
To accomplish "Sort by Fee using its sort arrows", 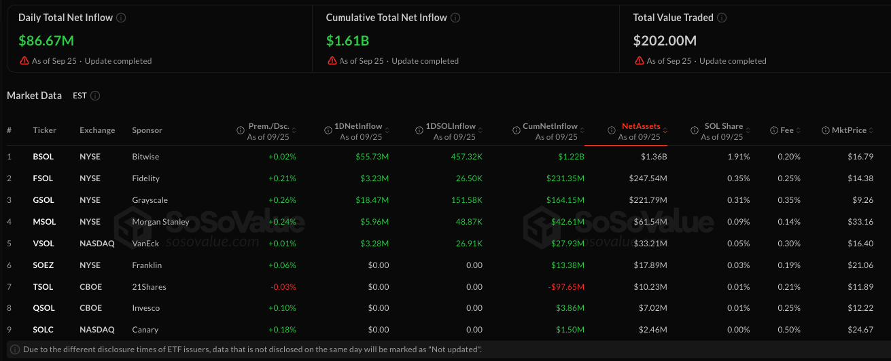I will (798, 131).
